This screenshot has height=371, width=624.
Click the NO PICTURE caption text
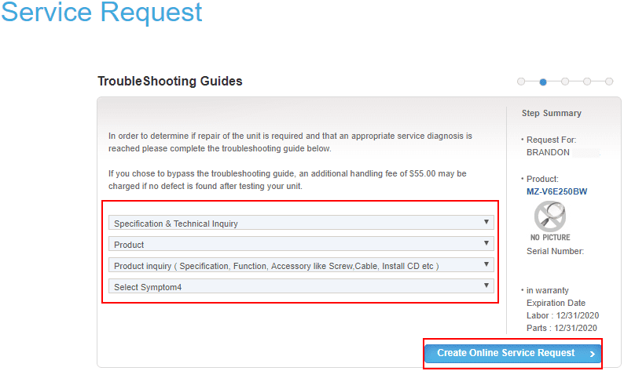(x=550, y=237)
